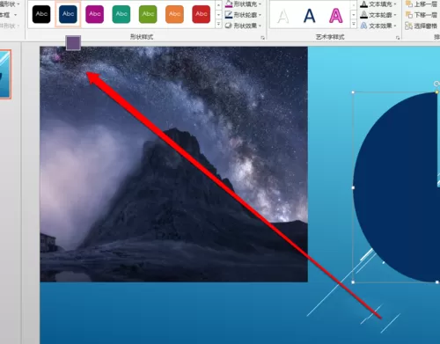
Task: Expand the WordArt styles gallery
Action: tap(354, 24)
